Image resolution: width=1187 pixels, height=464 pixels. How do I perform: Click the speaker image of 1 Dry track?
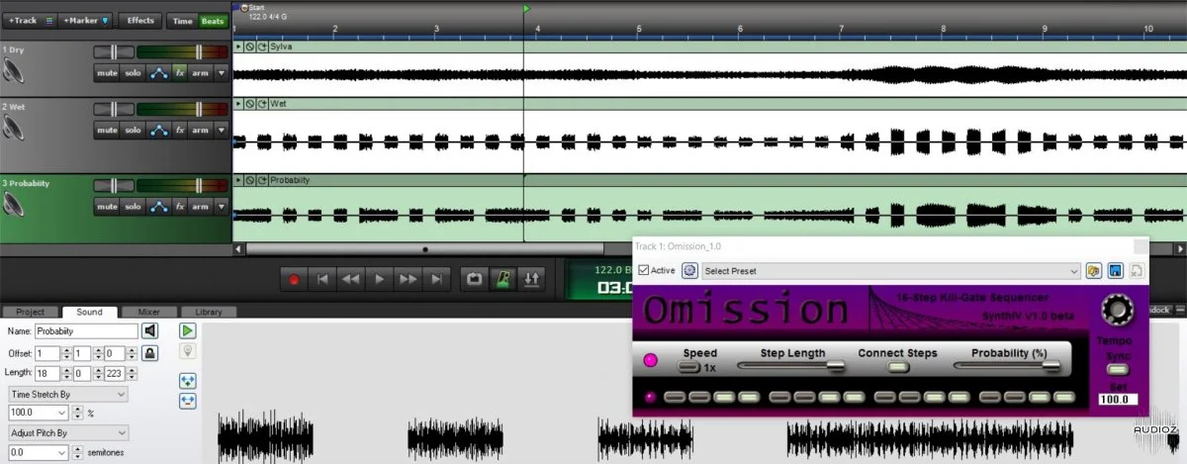14,71
